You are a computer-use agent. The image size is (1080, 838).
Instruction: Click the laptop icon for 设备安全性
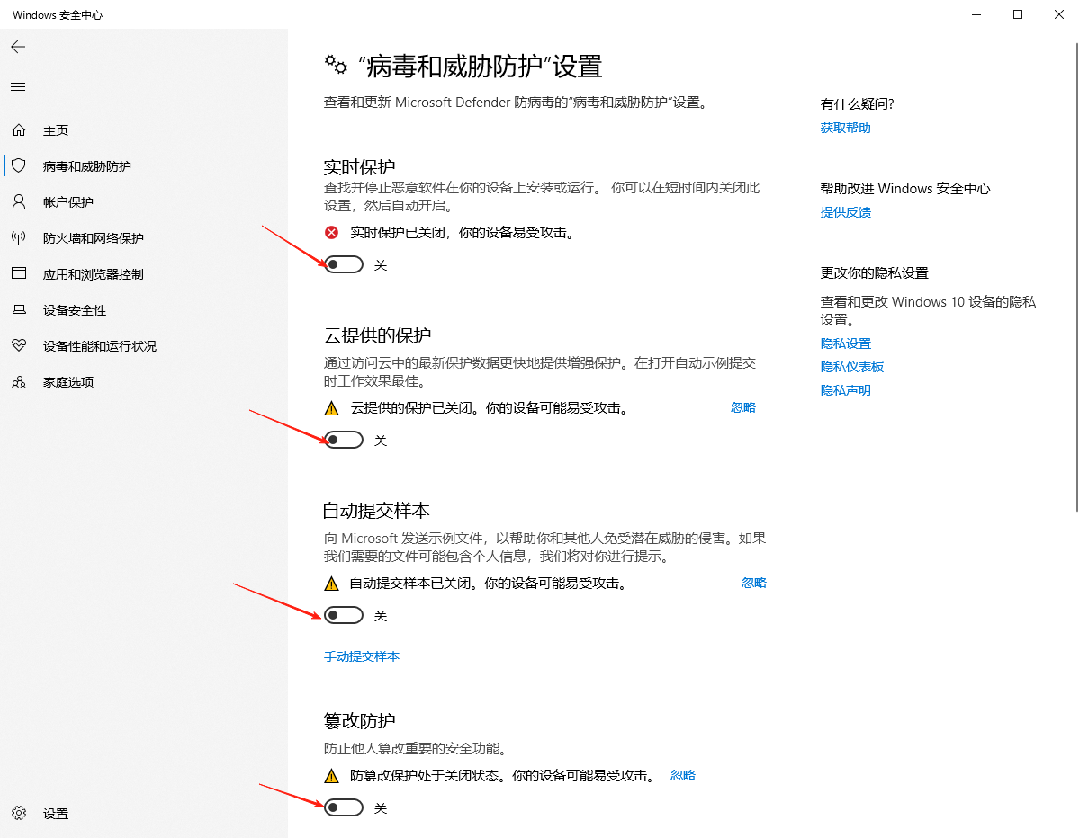coord(19,310)
